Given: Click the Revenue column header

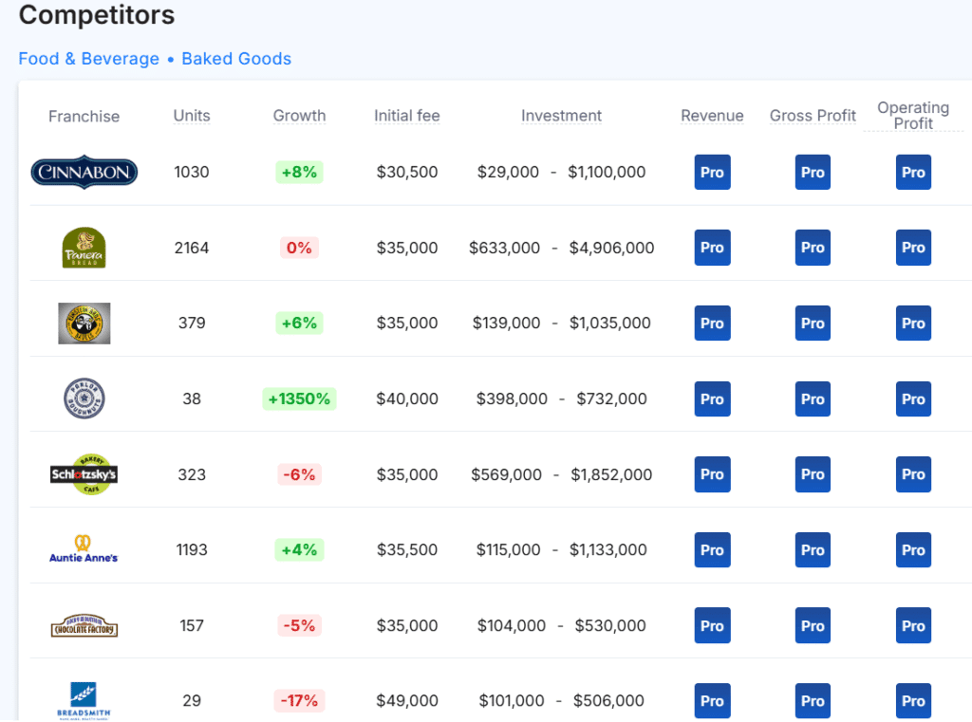Looking at the screenshot, I should click(712, 116).
